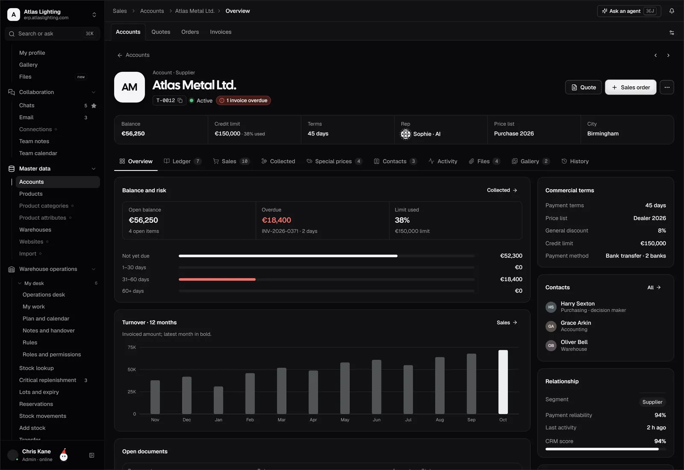684x470 pixels.
Task: Collapse the sidebar panel icon
Action: pos(91,455)
